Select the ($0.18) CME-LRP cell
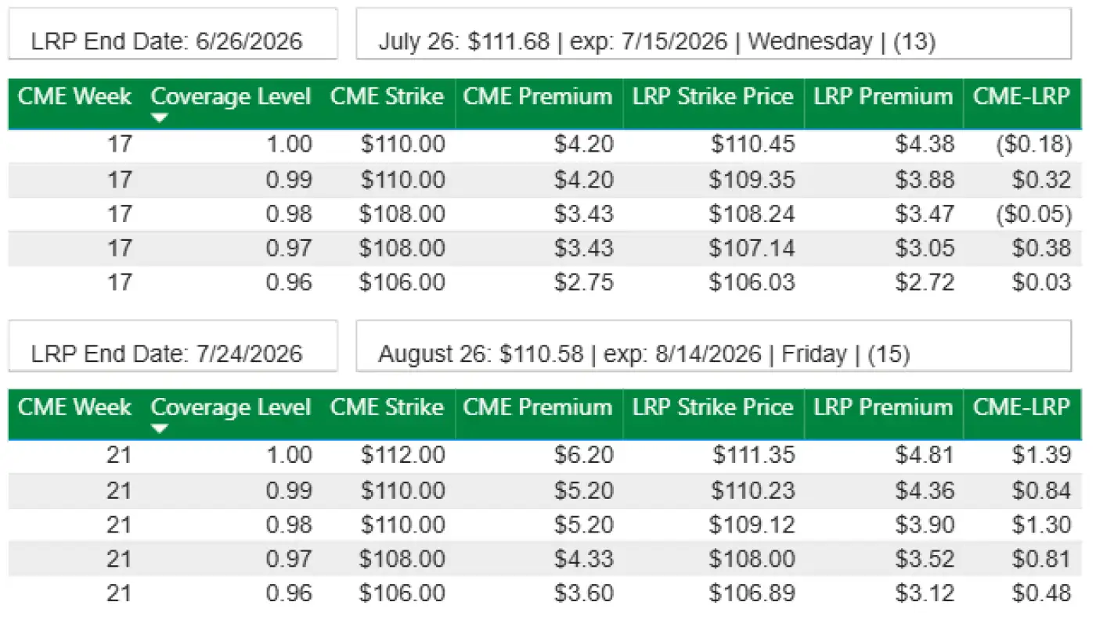This screenshot has width=1096, height=620. (x=1030, y=145)
